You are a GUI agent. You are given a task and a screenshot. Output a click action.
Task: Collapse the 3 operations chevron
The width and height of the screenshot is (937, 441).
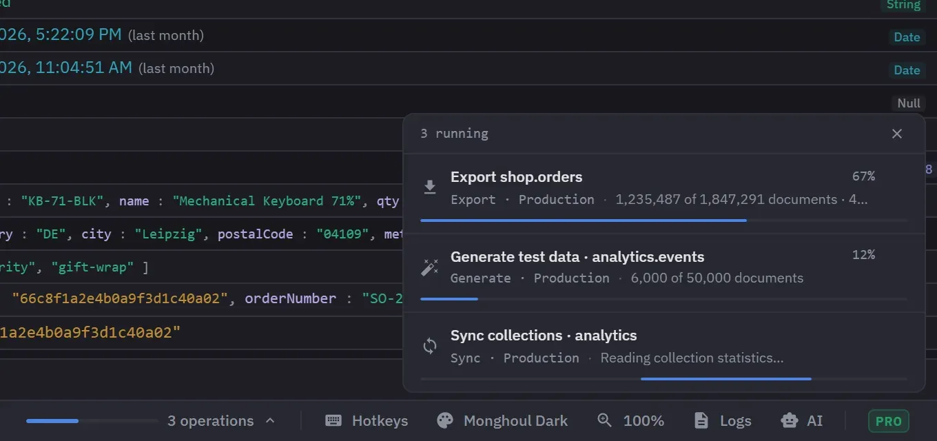[x=270, y=420]
